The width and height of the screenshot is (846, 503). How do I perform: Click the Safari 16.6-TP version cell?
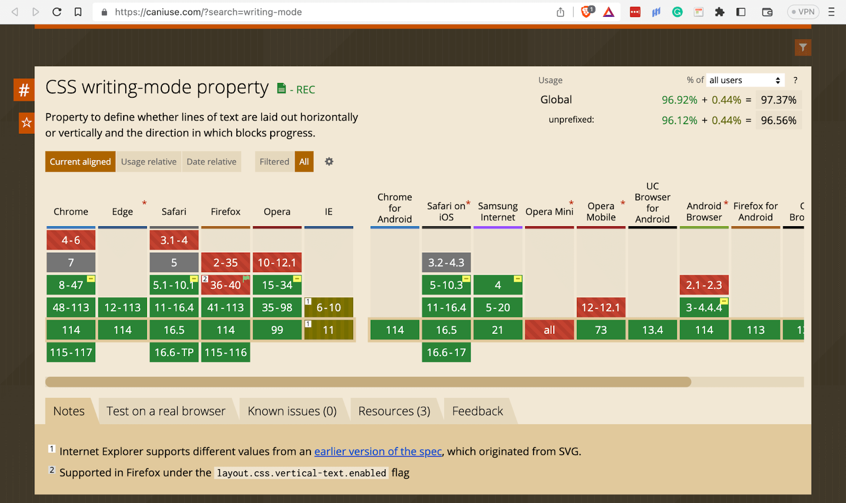coord(174,352)
